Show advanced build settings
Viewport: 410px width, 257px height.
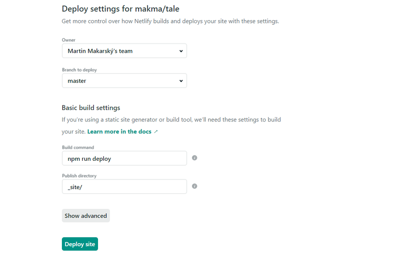[86, 216]
